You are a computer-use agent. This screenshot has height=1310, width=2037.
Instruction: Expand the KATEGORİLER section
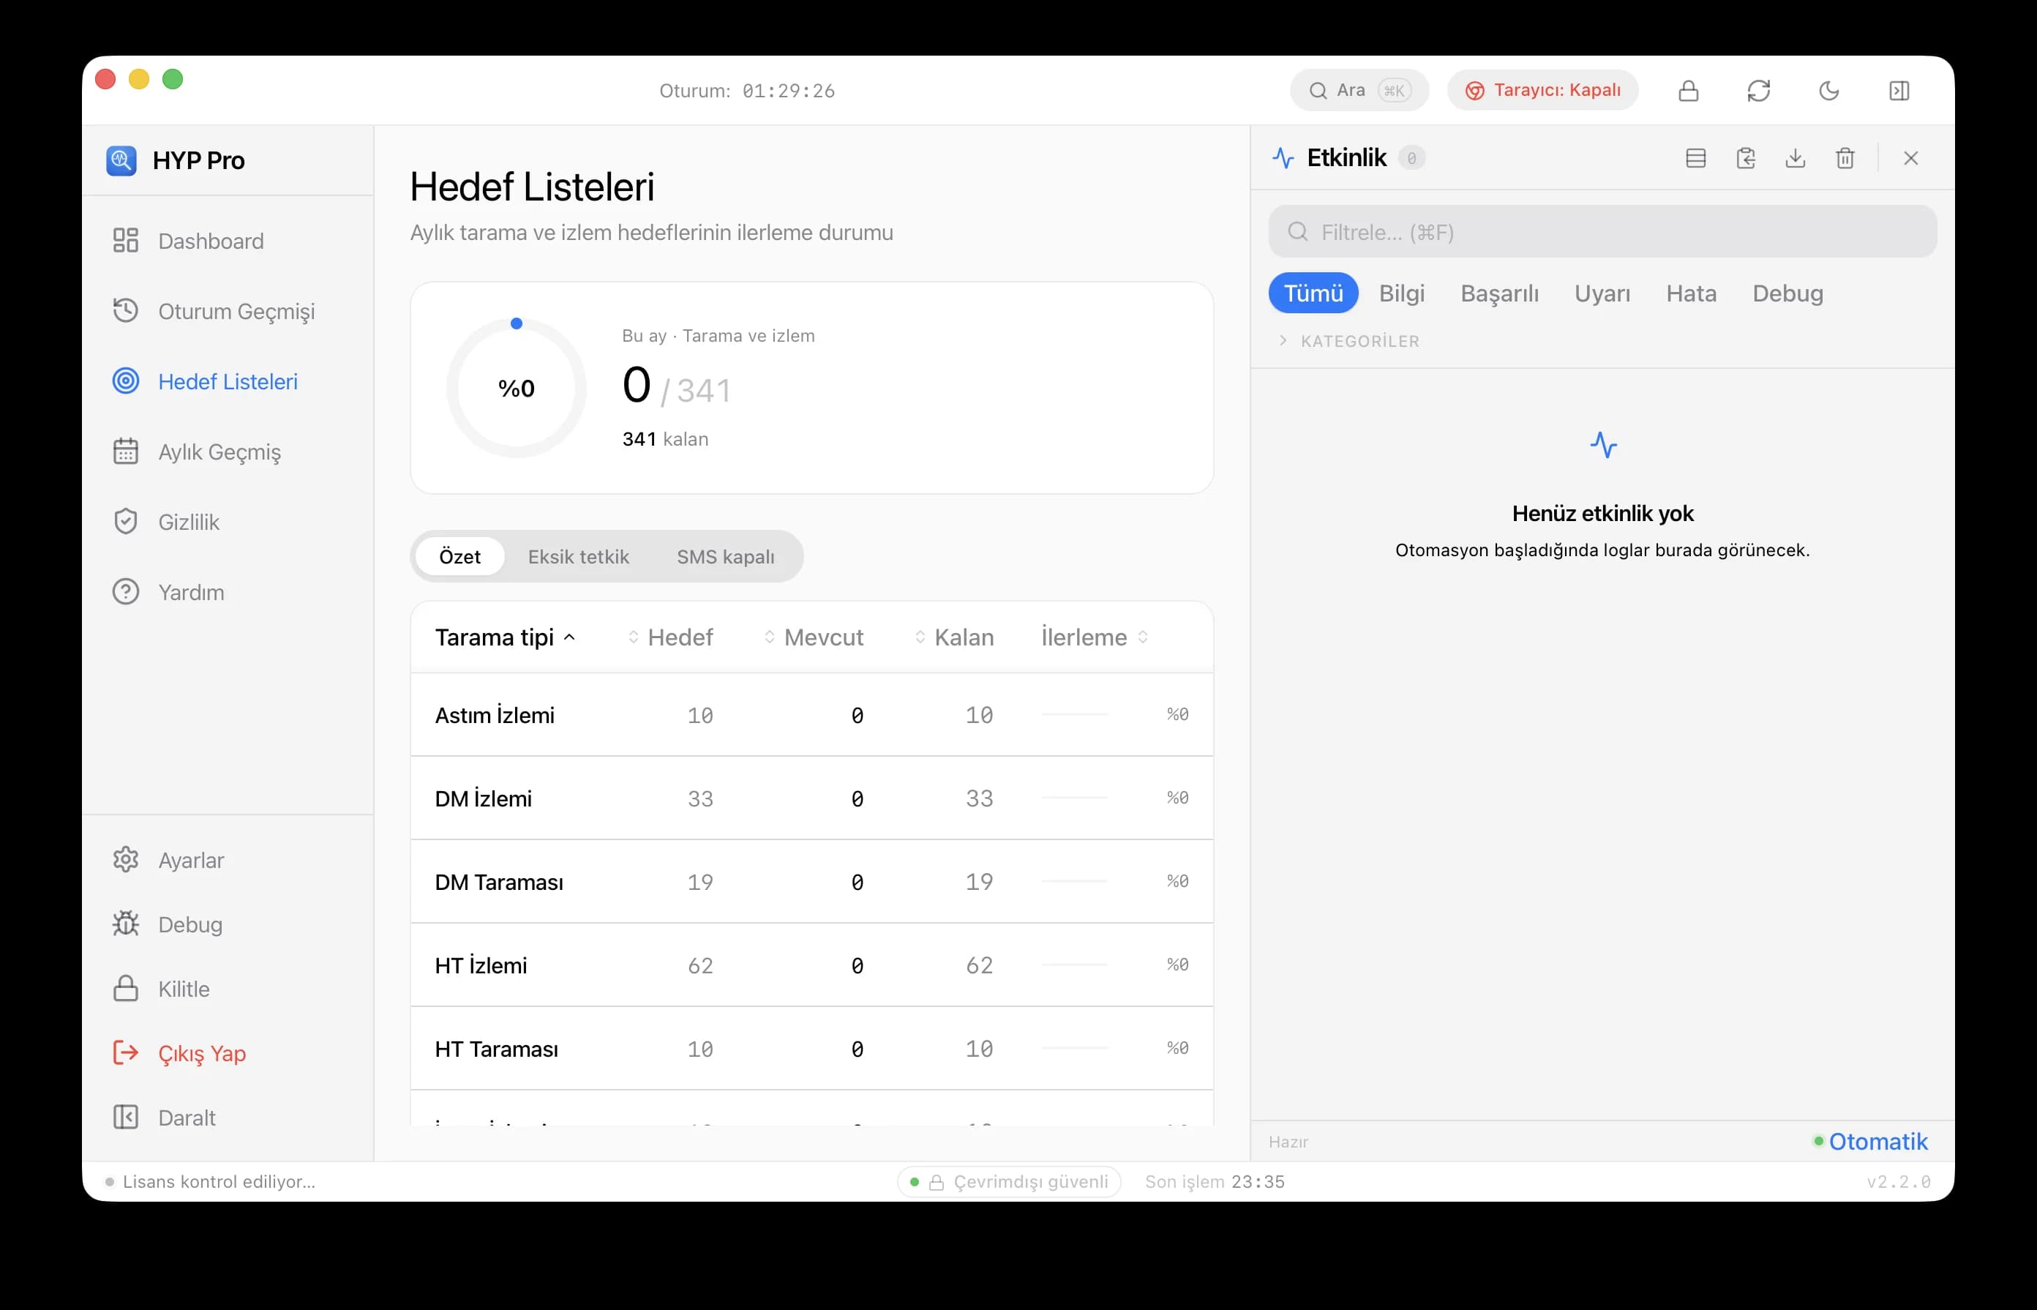(1350, 341)
